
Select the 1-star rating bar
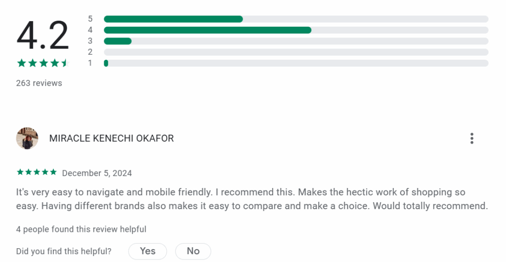295,63
